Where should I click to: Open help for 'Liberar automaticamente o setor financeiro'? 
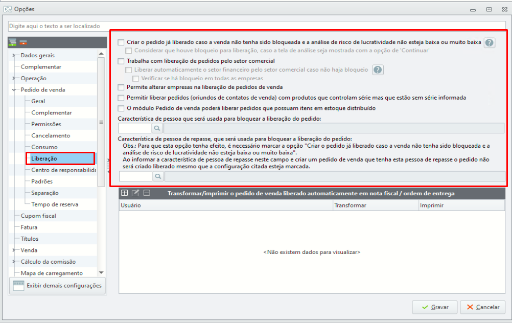(x=378, y=70)
